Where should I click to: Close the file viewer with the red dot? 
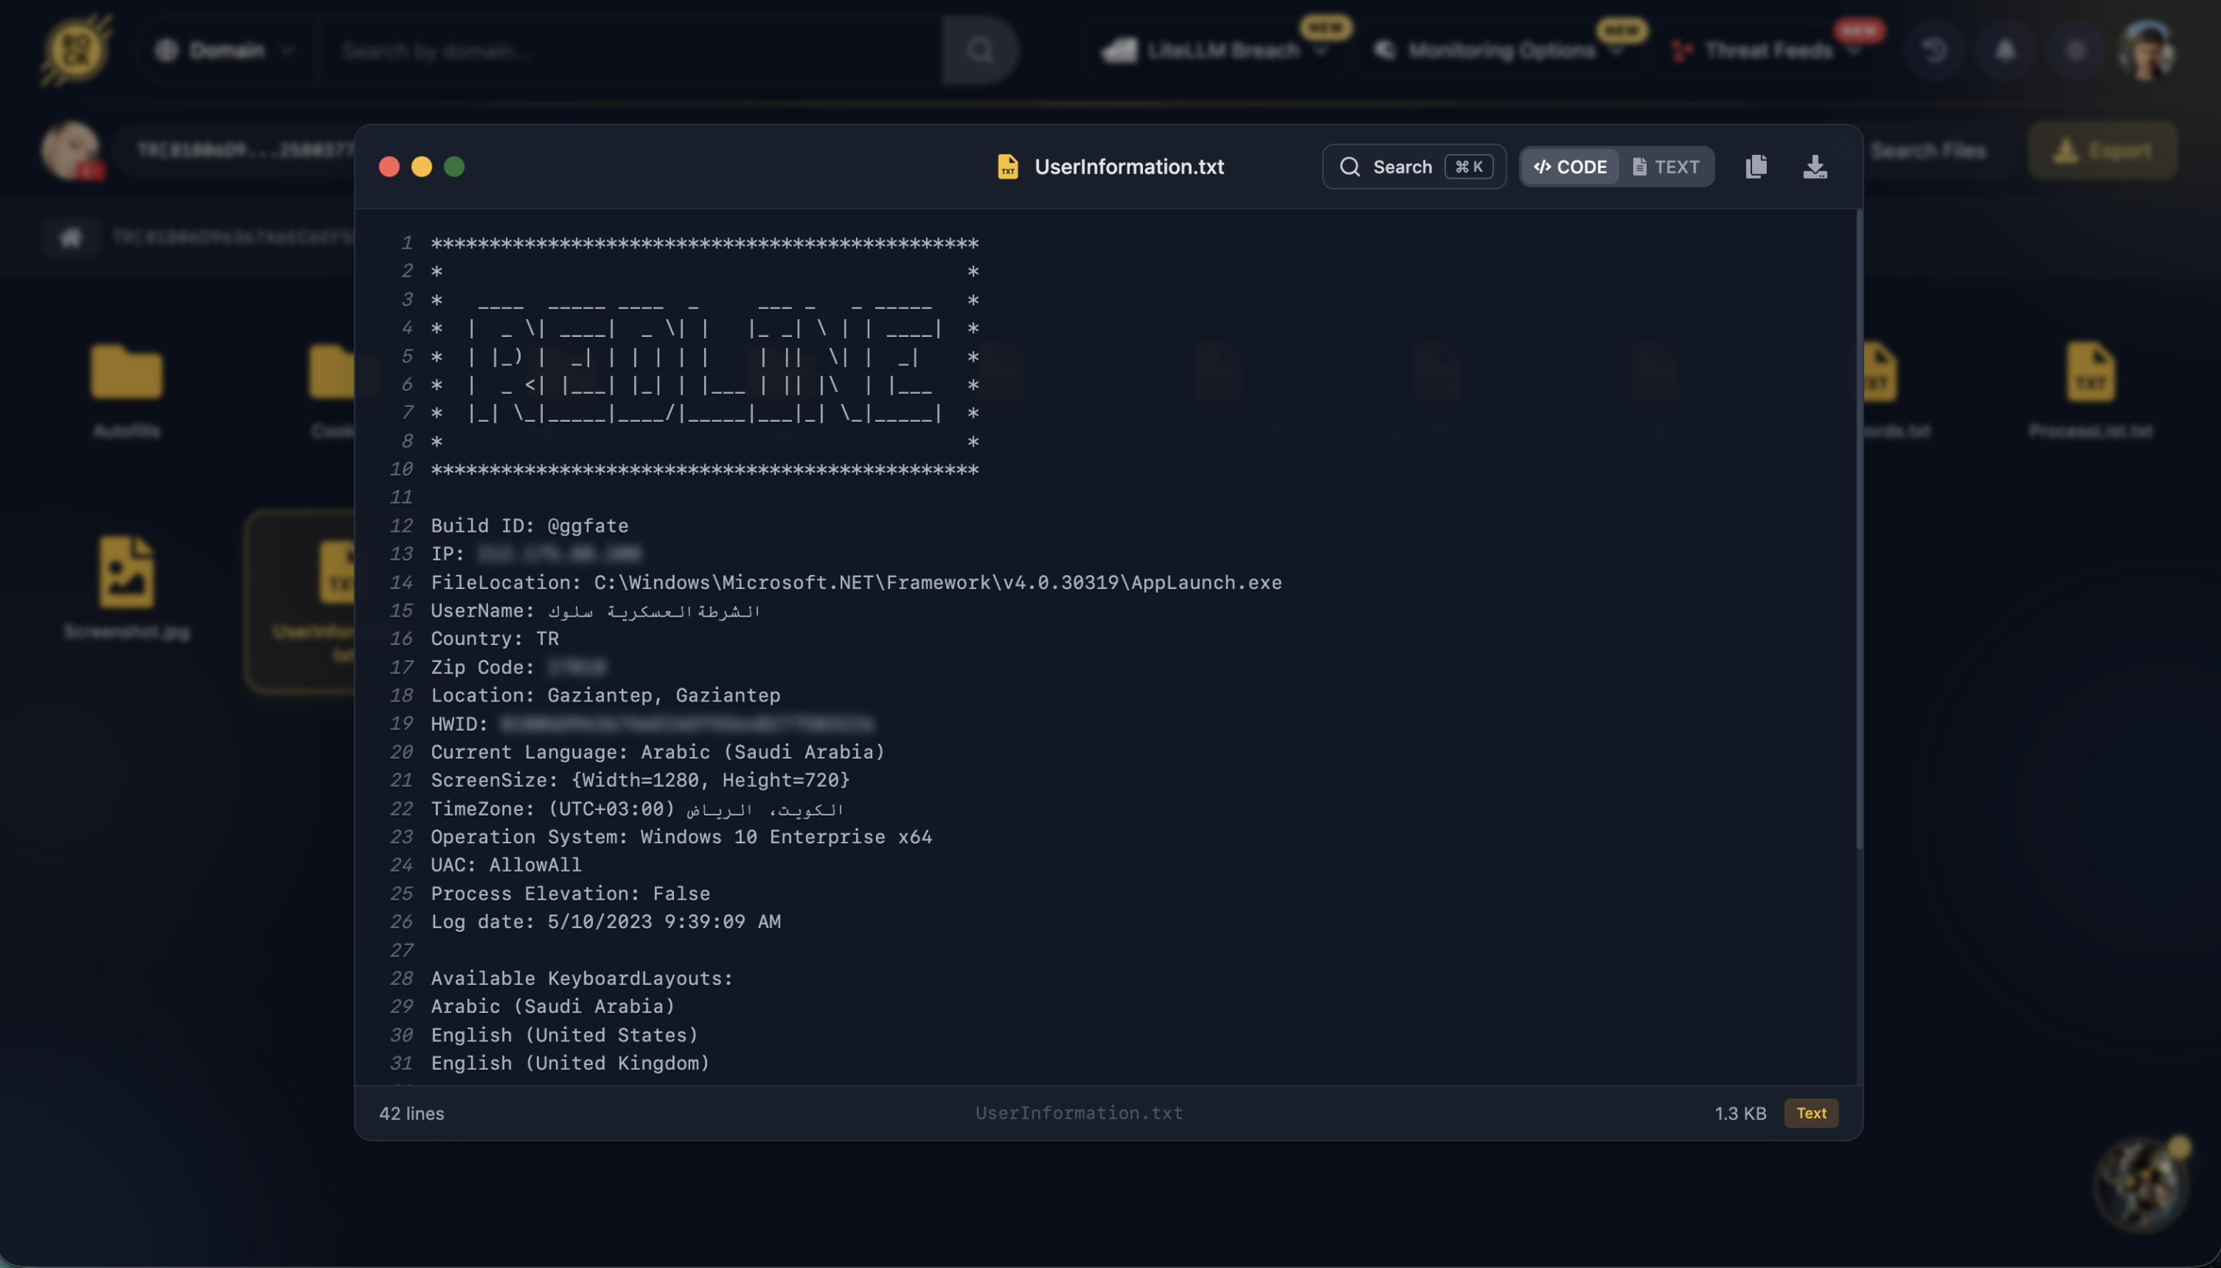click(389, 166)
